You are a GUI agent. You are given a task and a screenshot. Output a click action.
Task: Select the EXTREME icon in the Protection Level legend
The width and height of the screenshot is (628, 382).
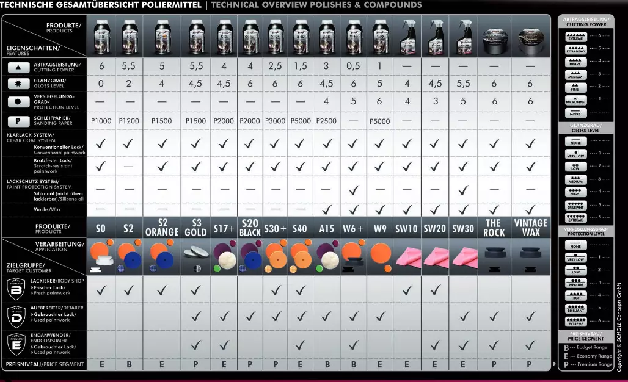[576, 322]
